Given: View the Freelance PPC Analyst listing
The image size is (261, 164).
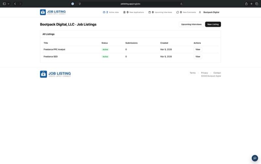Looking at the screenshot, I should pos(198,49).
